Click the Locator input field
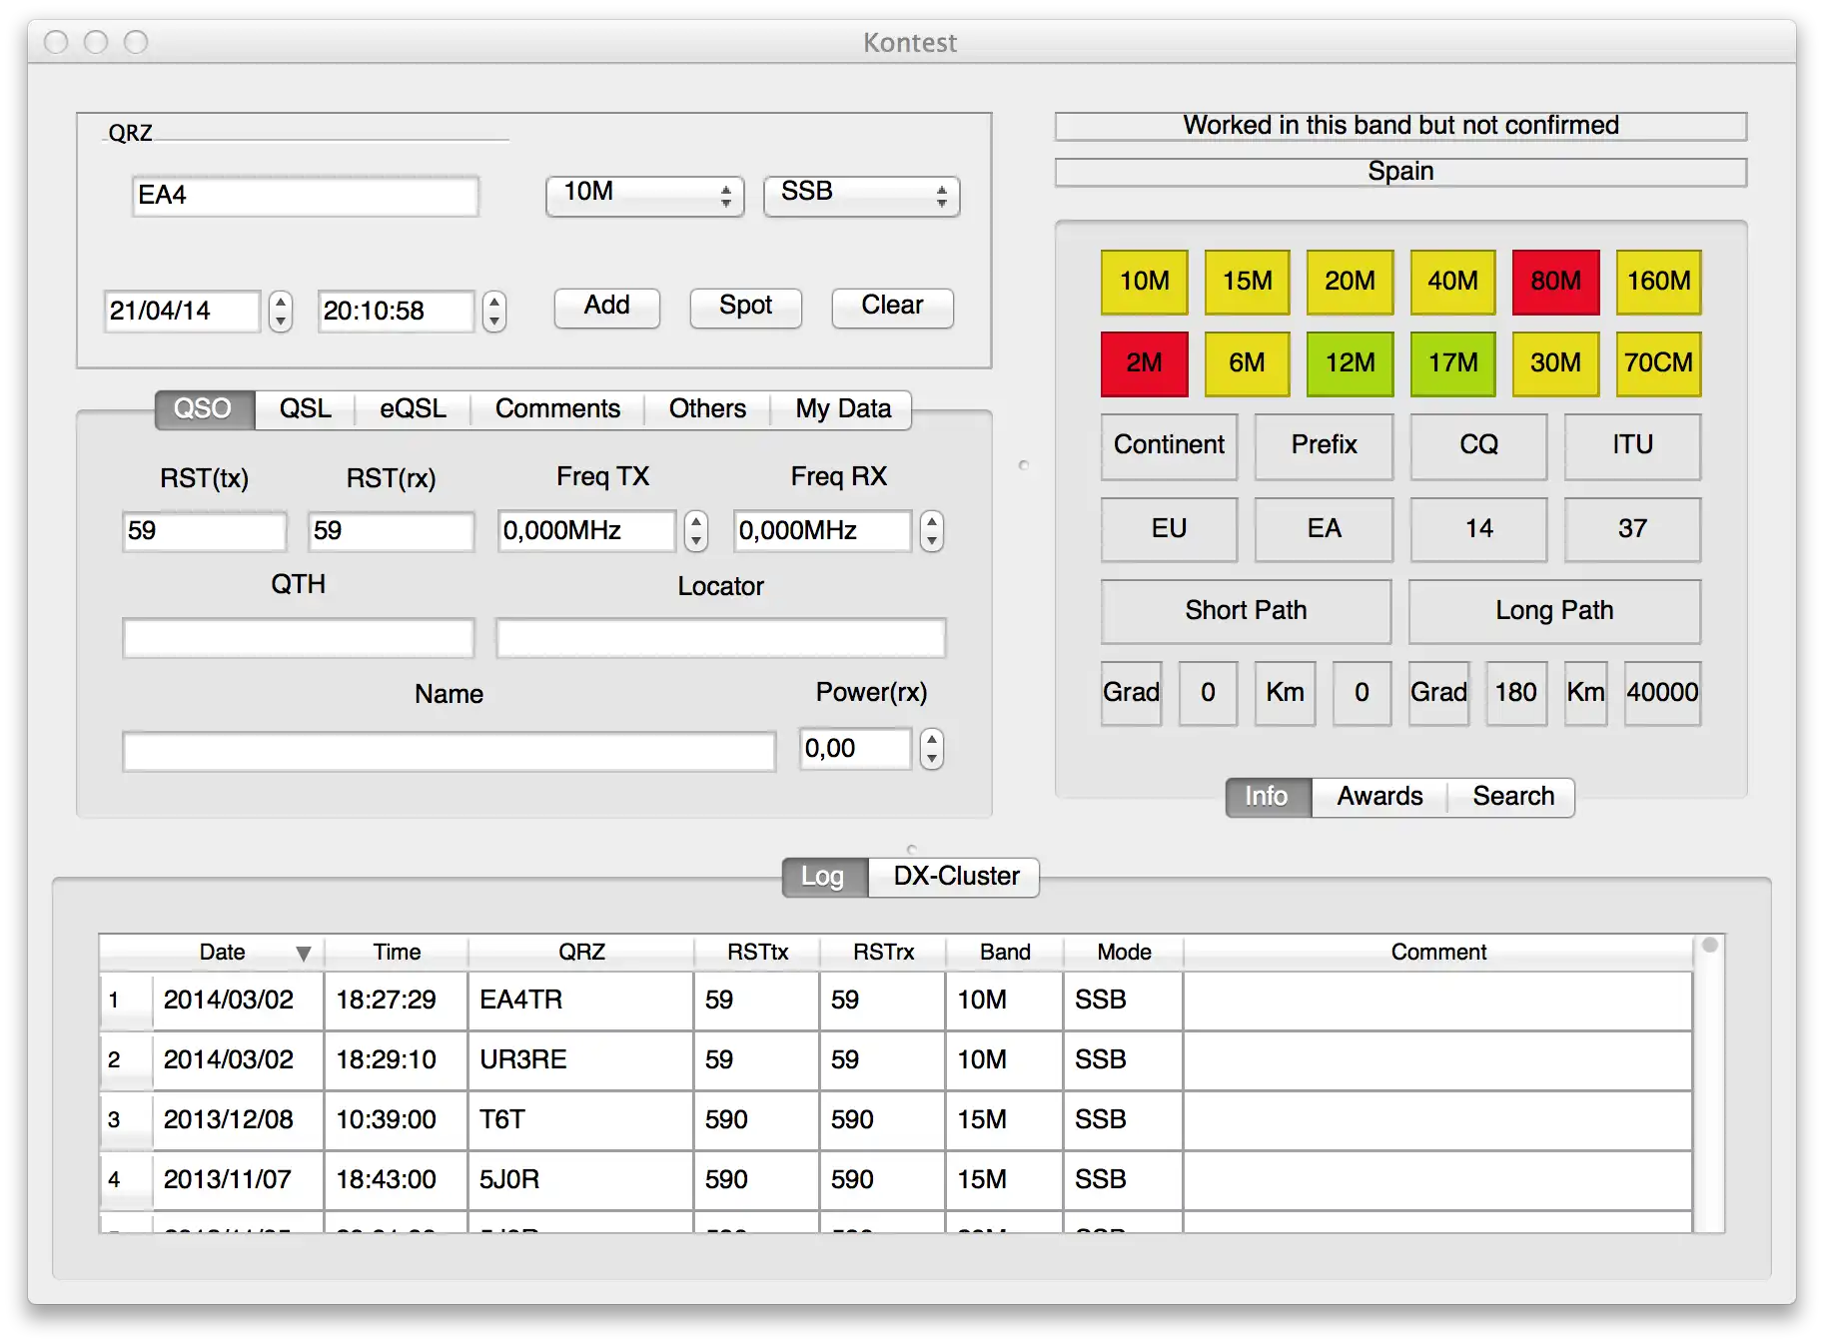 720,638
